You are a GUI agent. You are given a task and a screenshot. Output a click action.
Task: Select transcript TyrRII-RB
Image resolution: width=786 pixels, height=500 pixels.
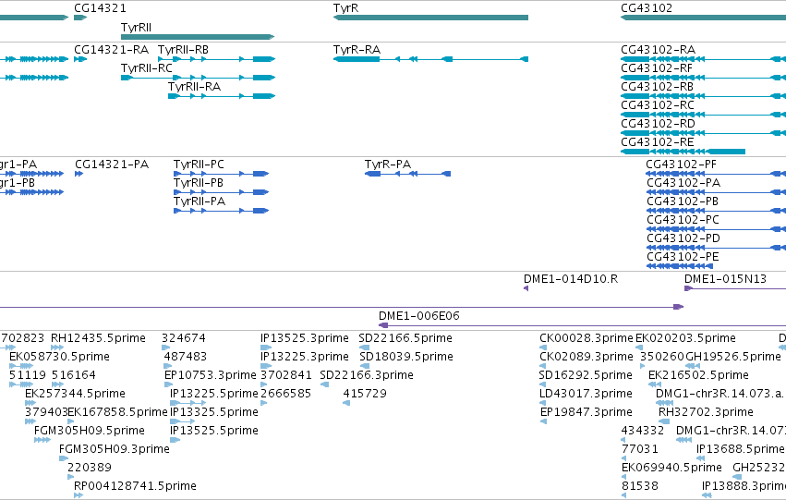(183, 50)
